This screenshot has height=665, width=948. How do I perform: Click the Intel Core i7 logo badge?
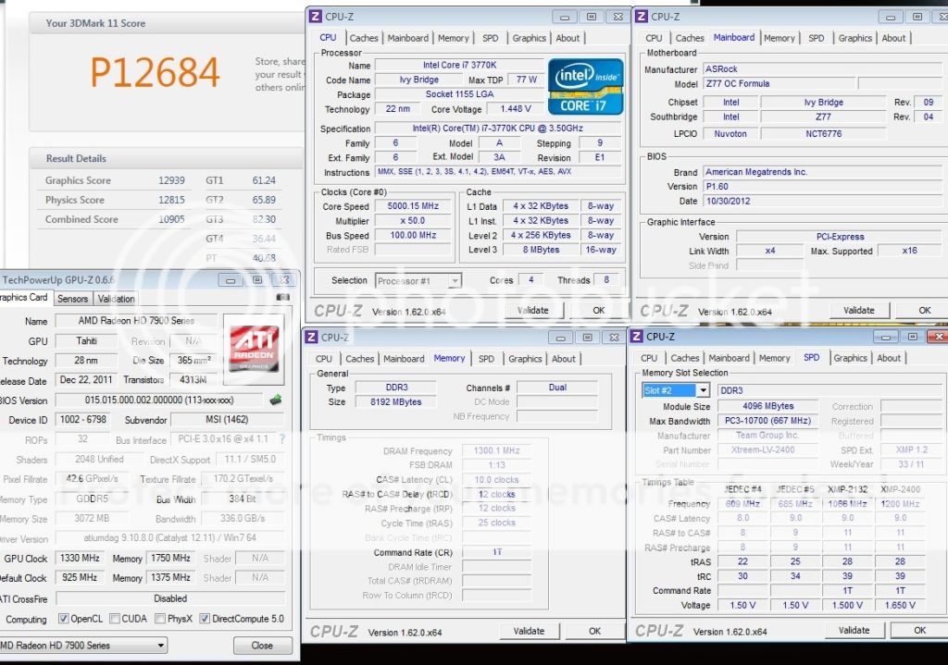[x=585, y=87]
